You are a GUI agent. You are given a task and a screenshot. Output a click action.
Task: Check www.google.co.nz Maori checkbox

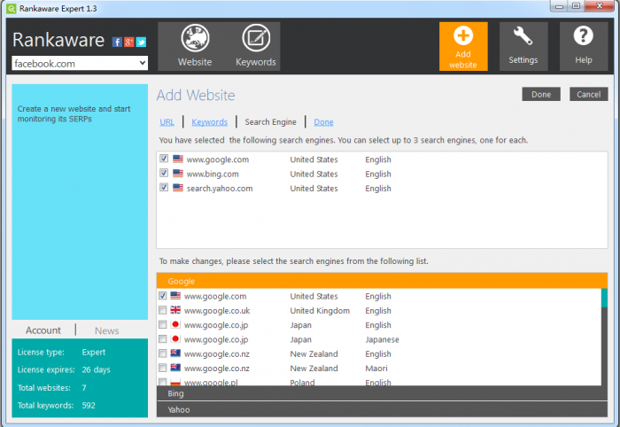[162, 368]
